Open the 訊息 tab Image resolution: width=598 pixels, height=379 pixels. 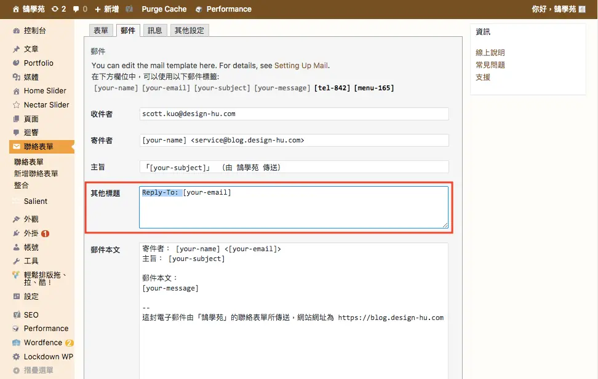155,31
